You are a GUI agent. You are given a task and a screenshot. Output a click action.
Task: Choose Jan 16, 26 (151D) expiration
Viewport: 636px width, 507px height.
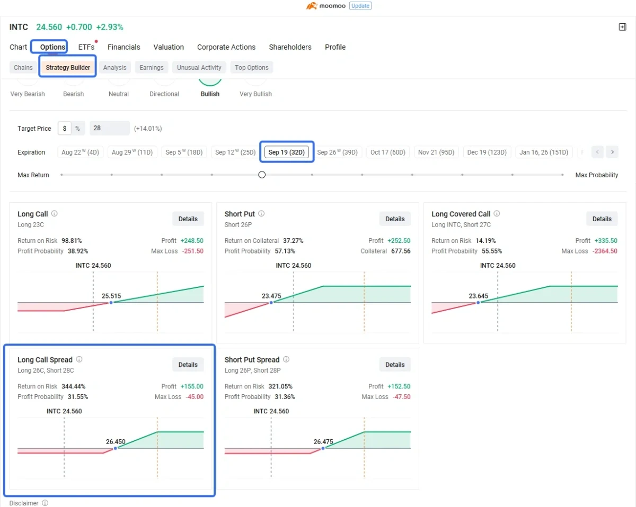544,152
